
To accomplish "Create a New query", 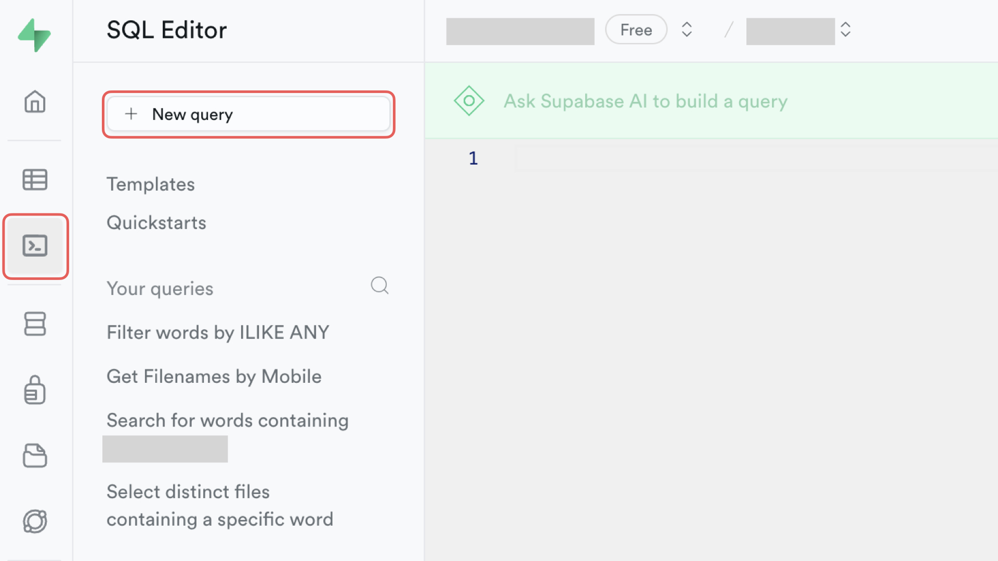I will coord(248,114).
